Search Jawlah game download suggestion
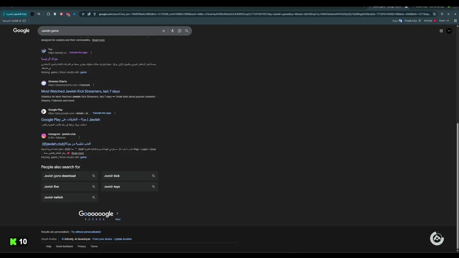 click(70, 176)
